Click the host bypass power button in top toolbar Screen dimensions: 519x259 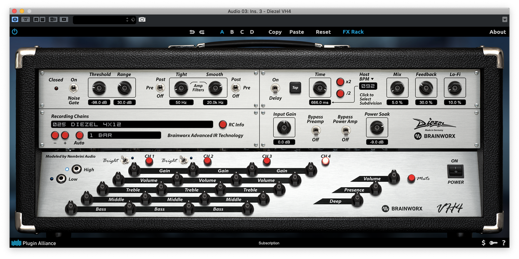[x=15, y=20]
